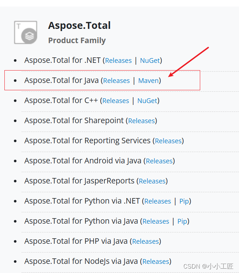Open Releases for Aspose.Total for JasperReports

152,181
